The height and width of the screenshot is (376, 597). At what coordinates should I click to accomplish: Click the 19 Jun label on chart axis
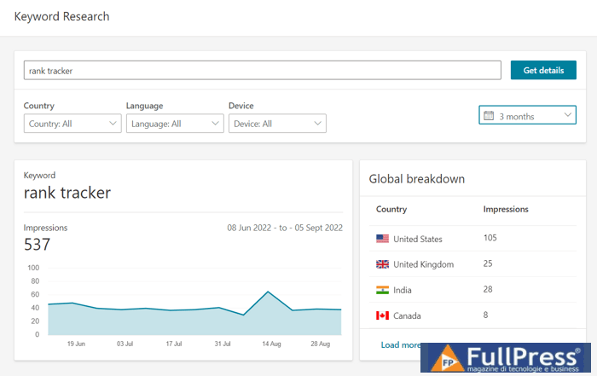click(75, 343)
